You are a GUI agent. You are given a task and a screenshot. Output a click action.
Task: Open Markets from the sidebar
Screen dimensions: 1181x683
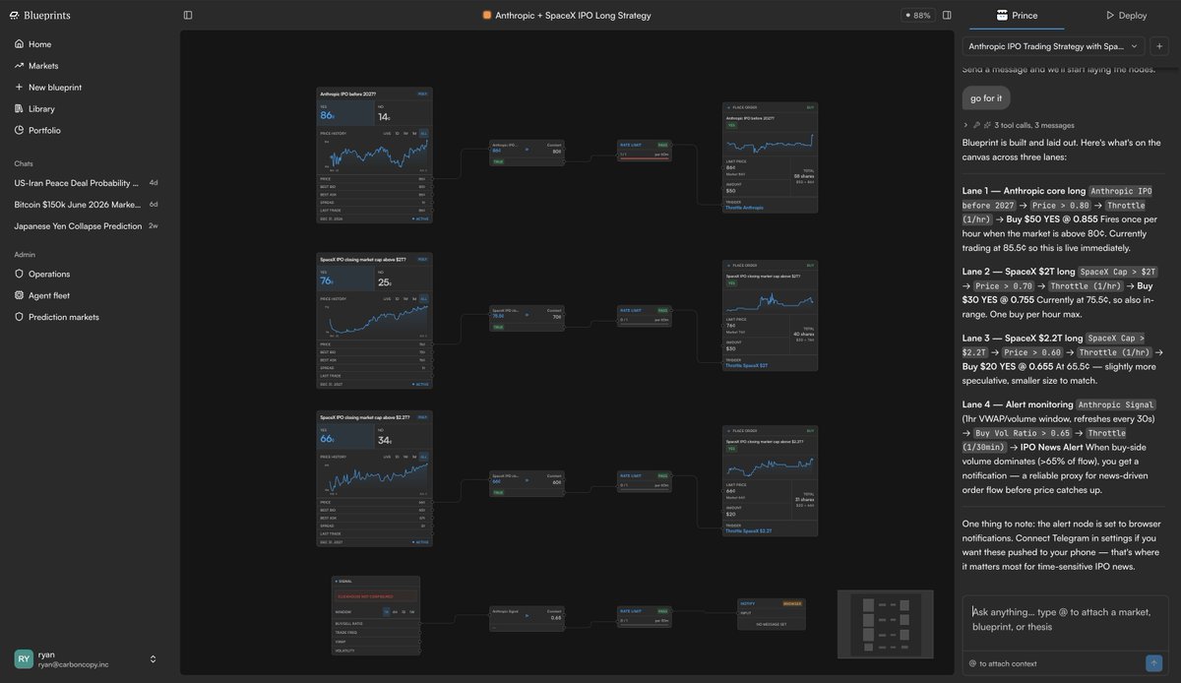point(43,66)
